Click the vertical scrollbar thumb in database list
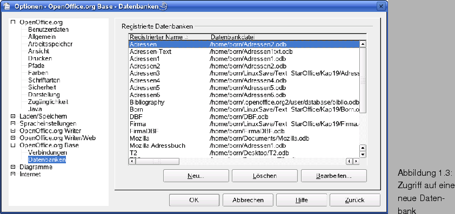The height and width of the screenshot is (214, 455). pyautogui.click(x=363, y=80)
